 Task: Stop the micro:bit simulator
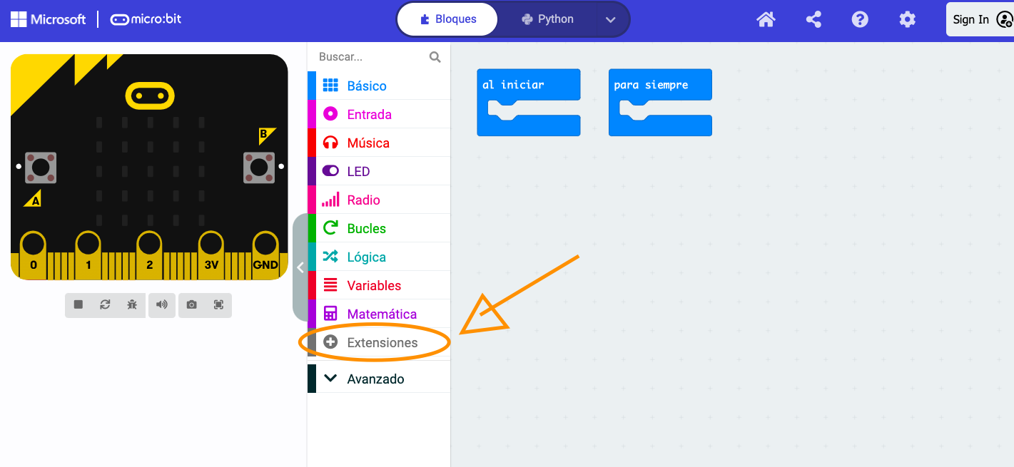point(78,304)
